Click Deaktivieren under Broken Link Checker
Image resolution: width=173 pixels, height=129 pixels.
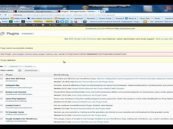tap(12, 94)
